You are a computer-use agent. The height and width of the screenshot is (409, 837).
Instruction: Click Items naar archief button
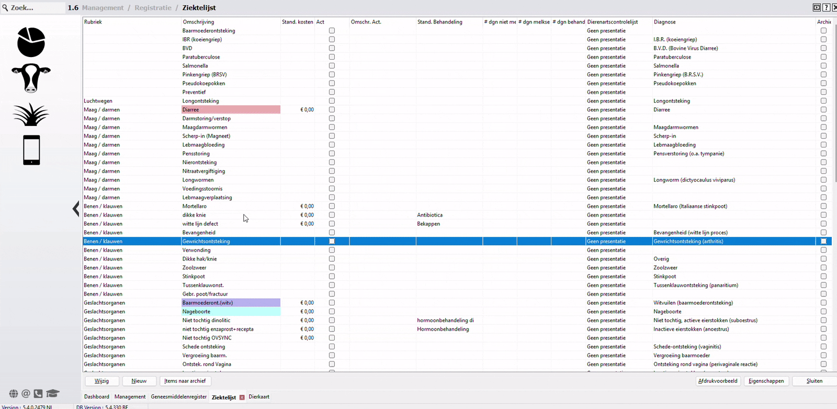(185, 381)
